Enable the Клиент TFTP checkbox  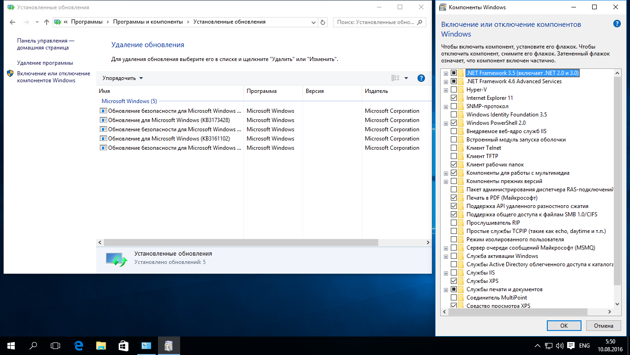coord(454,156)
